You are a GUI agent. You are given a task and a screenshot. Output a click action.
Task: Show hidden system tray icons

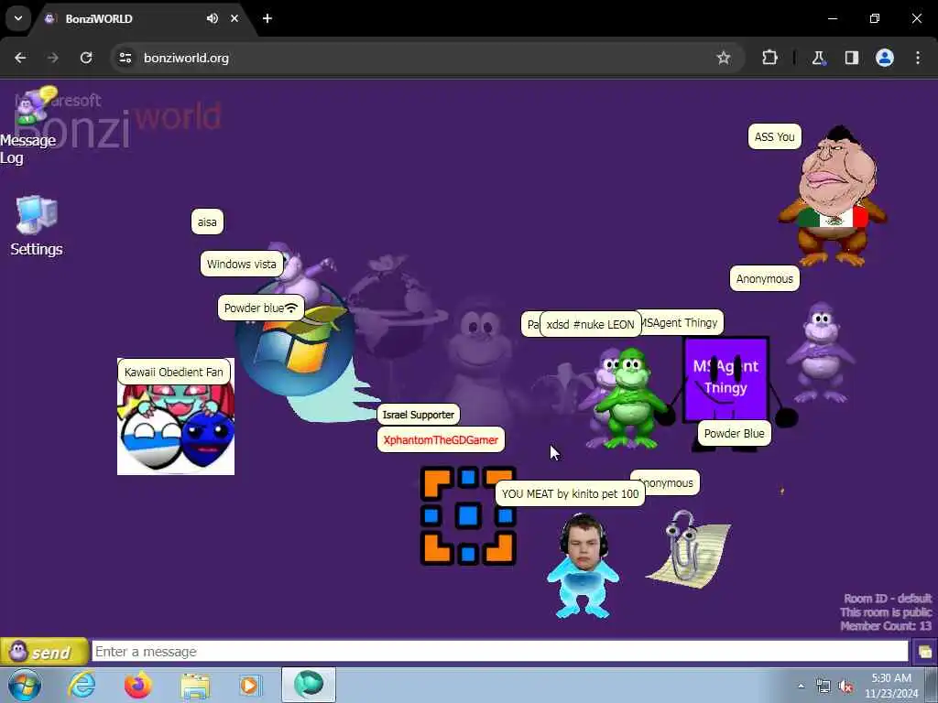(x=801, y=687)
